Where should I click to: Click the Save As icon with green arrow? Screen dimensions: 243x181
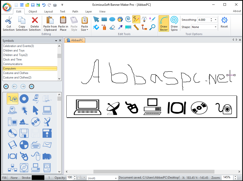(x=38, y=5)
